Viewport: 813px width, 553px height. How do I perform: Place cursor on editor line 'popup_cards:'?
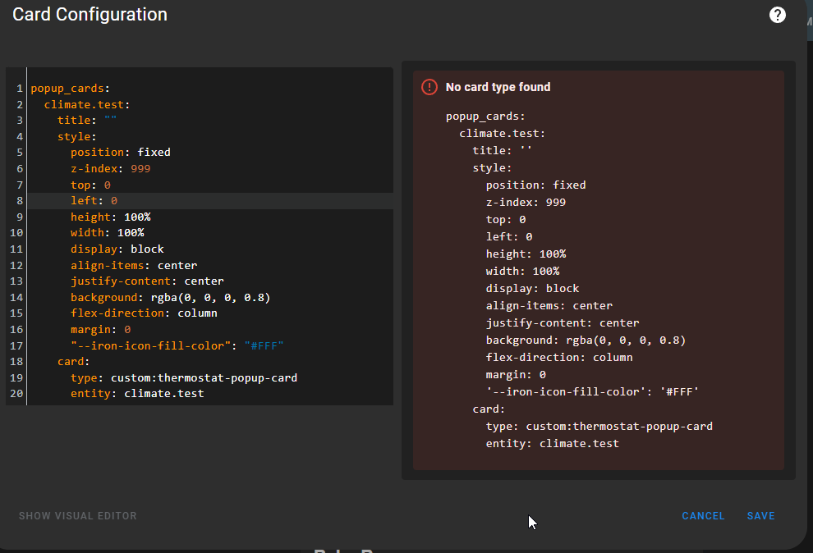click(x=71, y=89)
